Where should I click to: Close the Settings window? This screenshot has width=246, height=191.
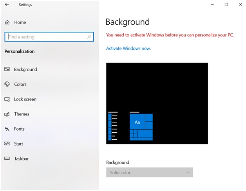coord(239,5)
